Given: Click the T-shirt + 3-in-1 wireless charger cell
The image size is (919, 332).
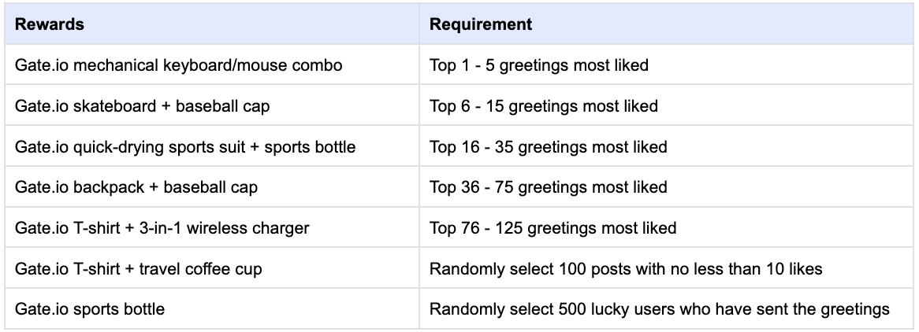Looking at the screenshot, I should pyautogui.click(x=162, y=228).
